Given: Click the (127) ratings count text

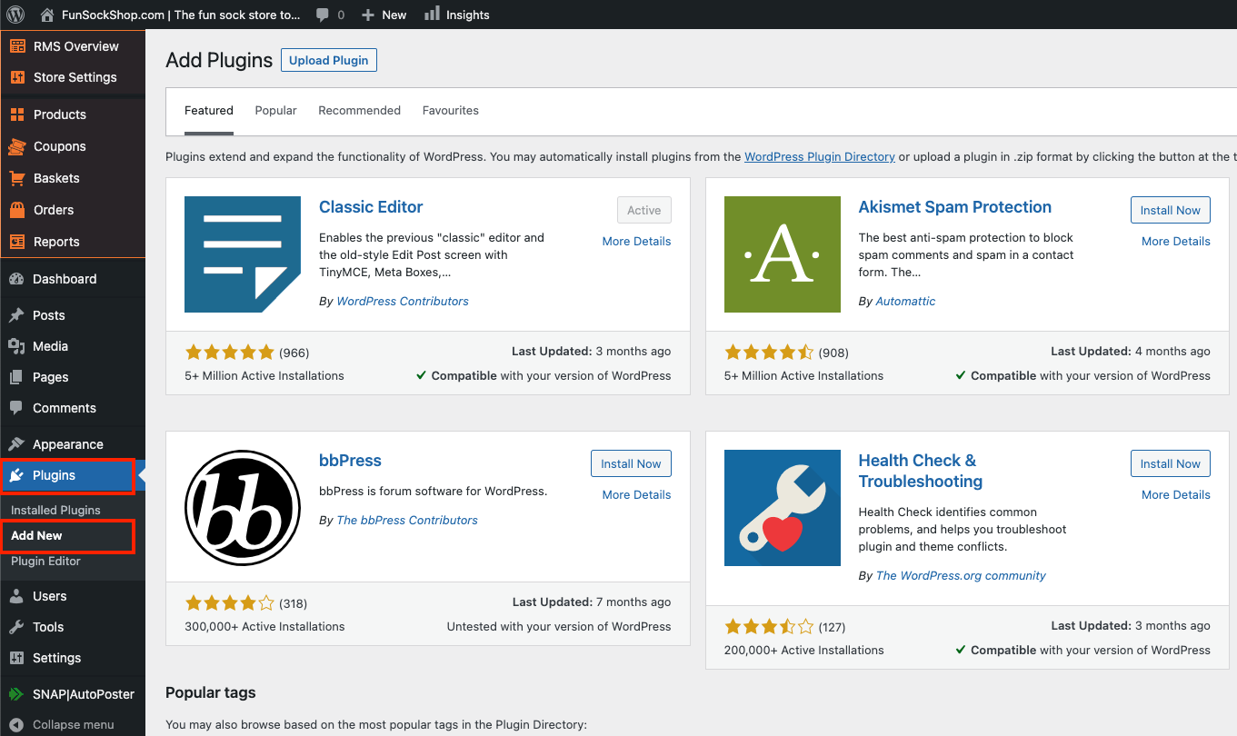Looking at the screenshot, I should coord(833,627).
